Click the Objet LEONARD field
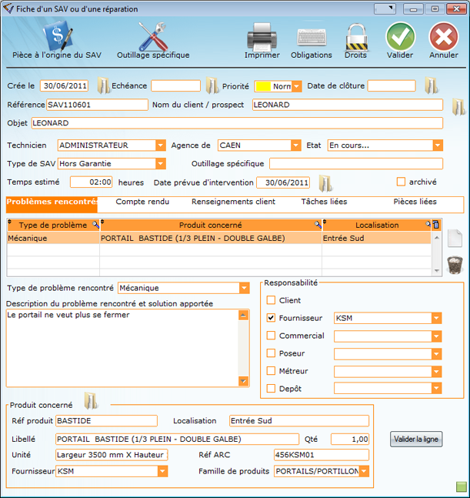Image resolution: width=470 pixels, height=498 pixels. [237, 123]
